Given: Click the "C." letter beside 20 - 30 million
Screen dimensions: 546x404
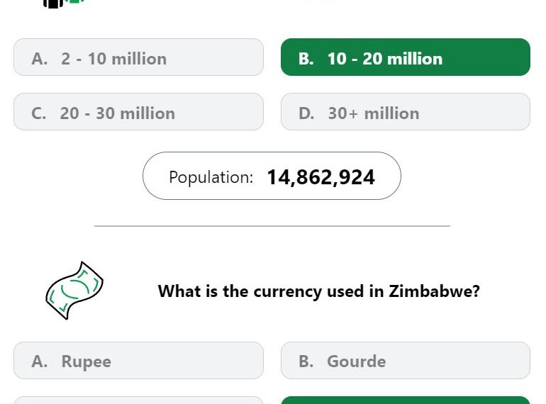Looking at the screenshot, I should tap(39, 113).
